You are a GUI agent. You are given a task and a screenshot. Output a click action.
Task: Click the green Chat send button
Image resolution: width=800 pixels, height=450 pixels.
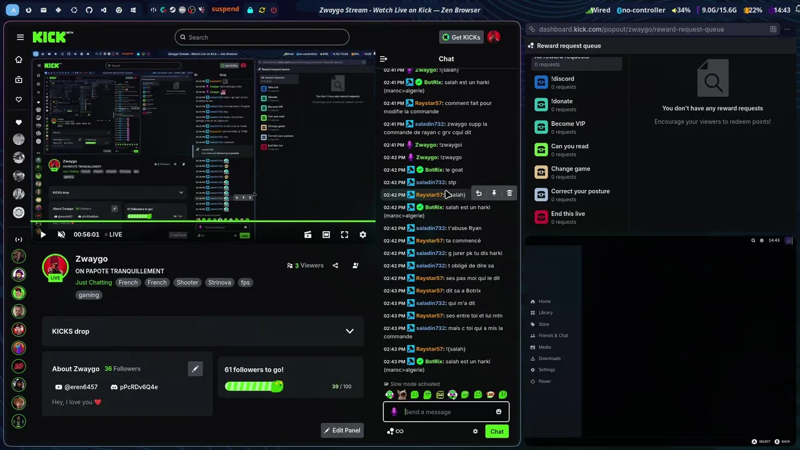coord(497,431)
